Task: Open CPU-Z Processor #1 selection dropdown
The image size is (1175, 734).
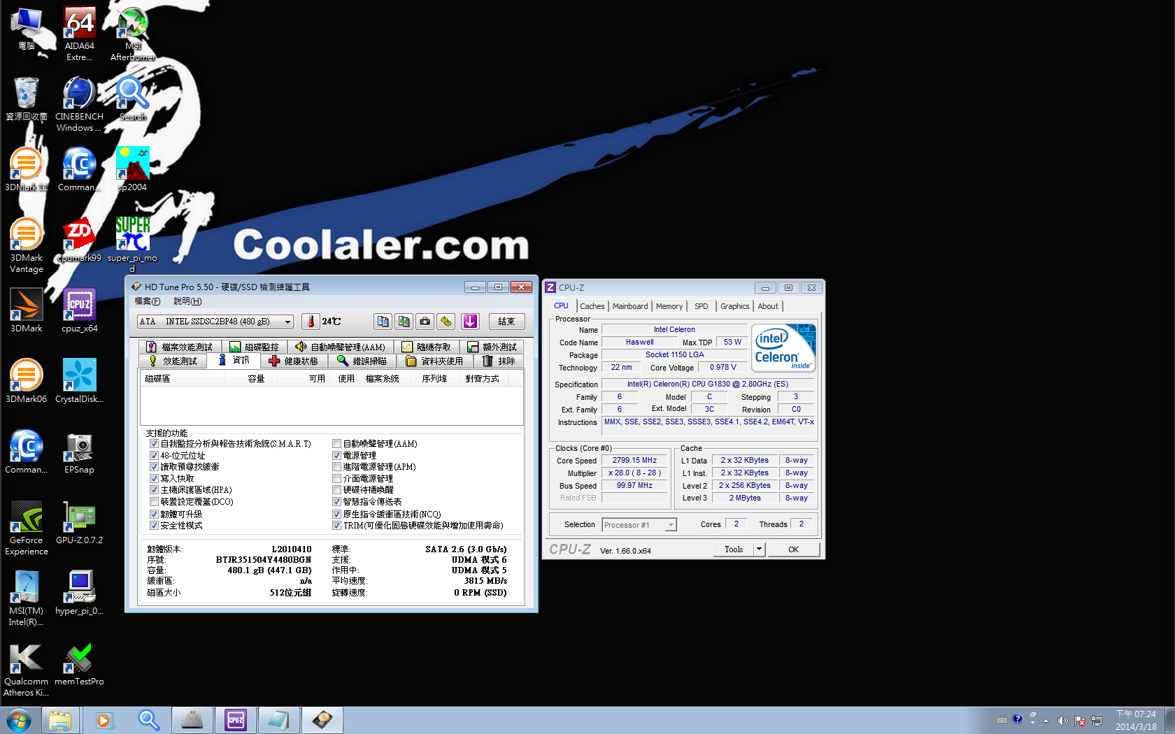Action: click(x=639, y=525)
